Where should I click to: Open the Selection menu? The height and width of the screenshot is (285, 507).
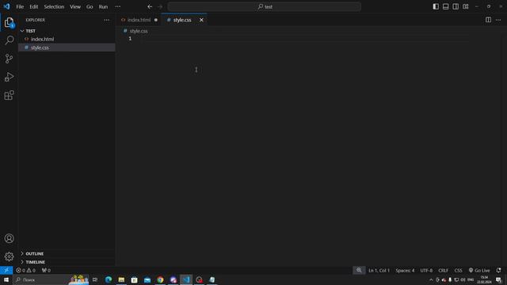[x=54, y=6]
